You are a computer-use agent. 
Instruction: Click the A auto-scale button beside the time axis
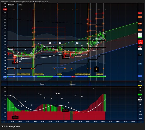141,122
